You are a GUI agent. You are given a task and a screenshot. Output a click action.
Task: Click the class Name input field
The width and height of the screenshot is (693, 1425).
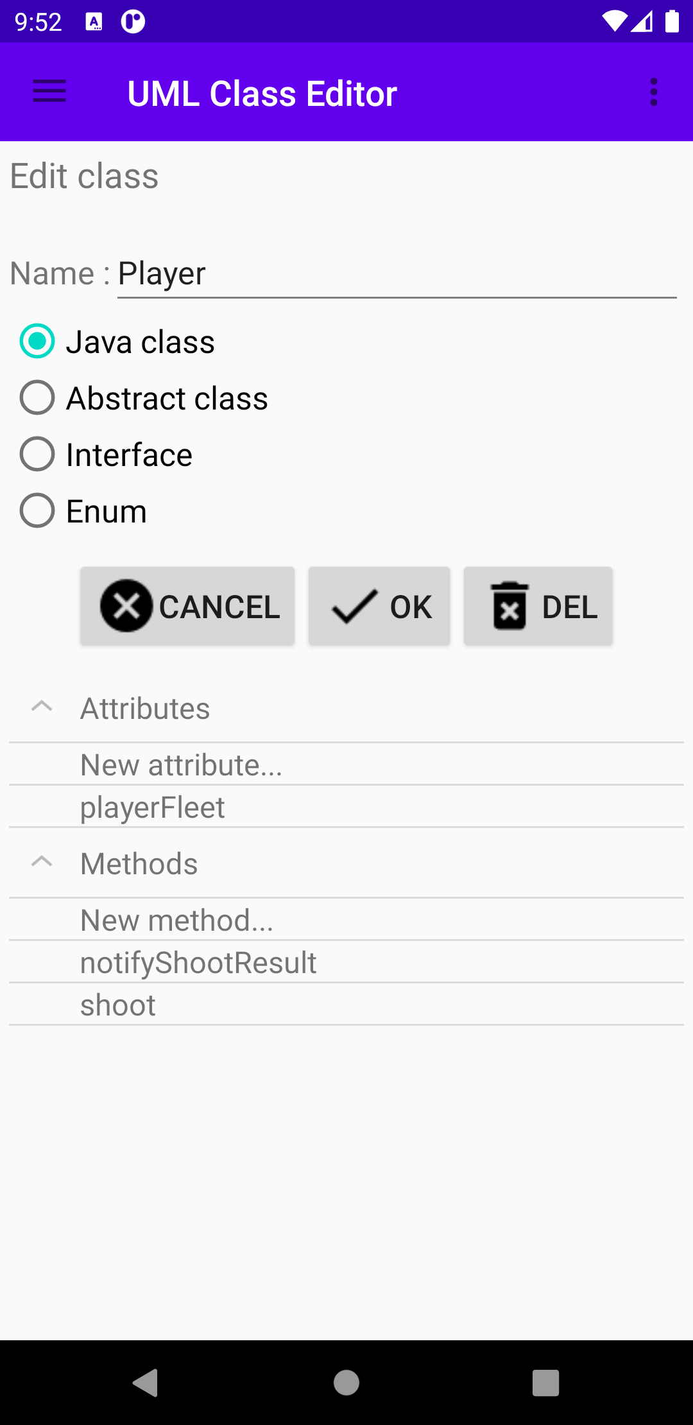click(397, 274)
